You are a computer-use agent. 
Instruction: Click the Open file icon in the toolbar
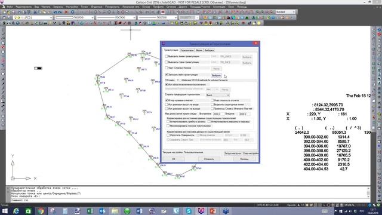click(8, 12)
